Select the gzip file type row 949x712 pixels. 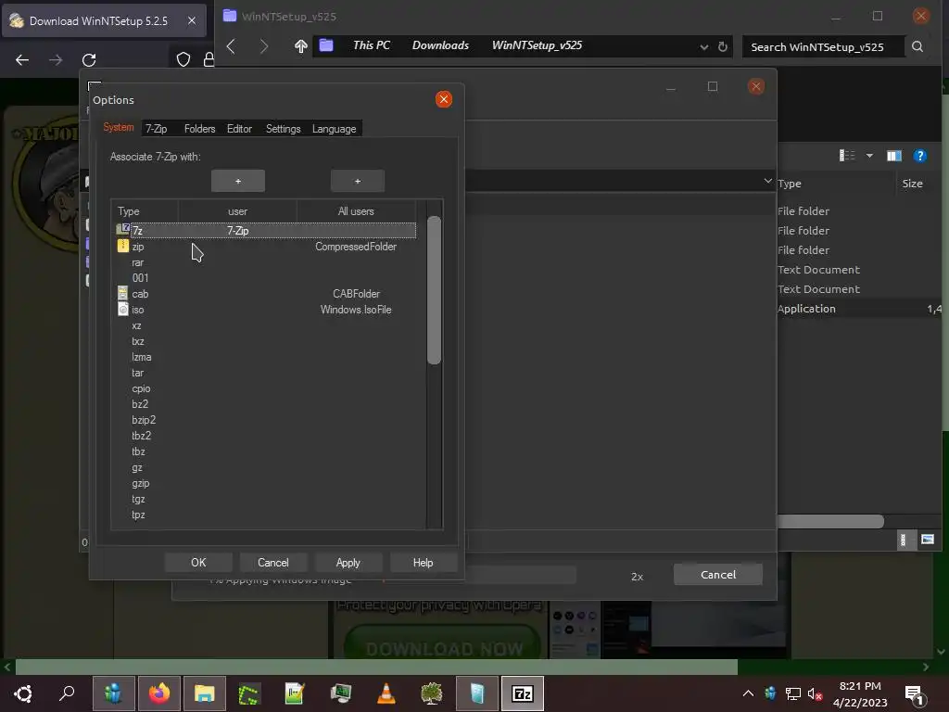coord(265,483)
